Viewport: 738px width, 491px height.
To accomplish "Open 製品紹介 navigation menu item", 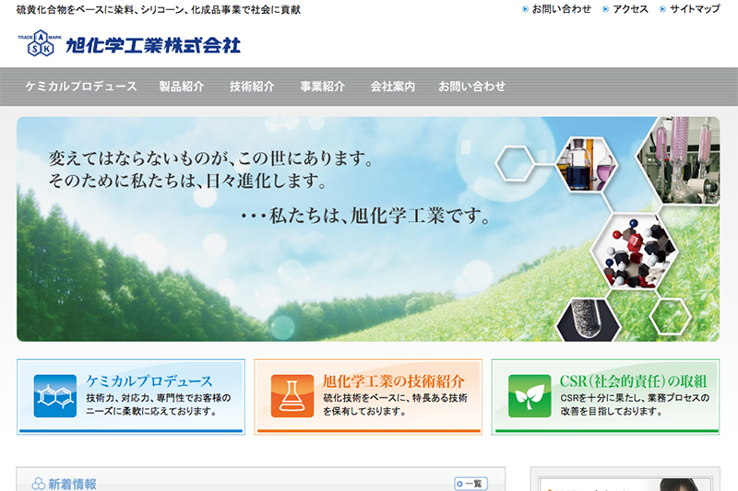I will [181, 87].
